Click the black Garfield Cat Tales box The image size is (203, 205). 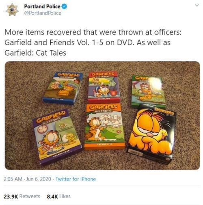click(151, 135)
